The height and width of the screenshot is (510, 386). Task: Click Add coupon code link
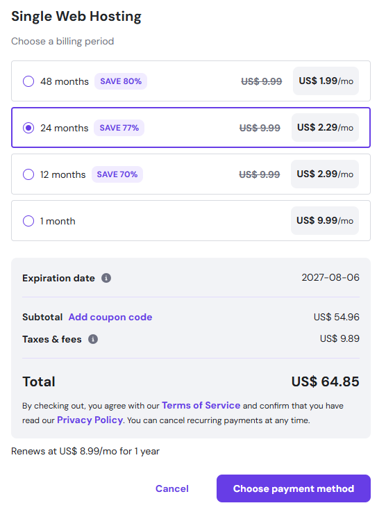pos(110,317)
